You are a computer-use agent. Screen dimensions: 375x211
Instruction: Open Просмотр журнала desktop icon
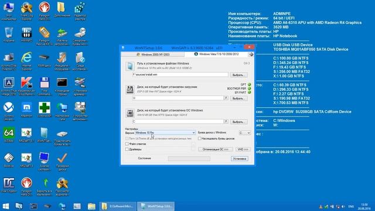point(62,186)
